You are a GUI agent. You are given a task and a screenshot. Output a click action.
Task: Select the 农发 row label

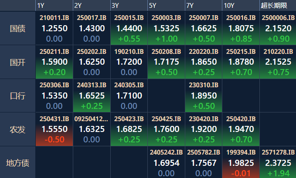pos(17,129)
